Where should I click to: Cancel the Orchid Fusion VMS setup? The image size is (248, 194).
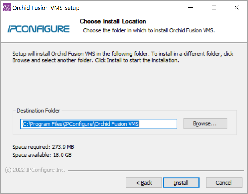tap(224, 183)
